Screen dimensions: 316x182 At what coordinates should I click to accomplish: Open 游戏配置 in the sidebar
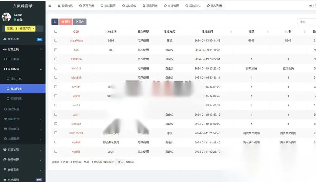point(22,109)
